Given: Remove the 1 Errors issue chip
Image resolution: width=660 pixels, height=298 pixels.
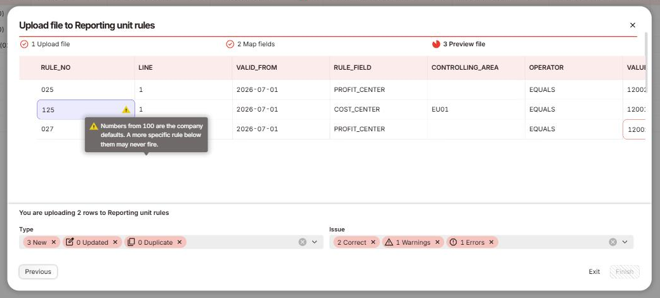Looking at the screenshot, I should [x=491, y=242].
